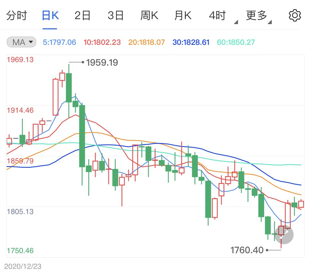Select the last red candlestick on the chart's right edge
The height and width of the screenshot is (273, 311).
[301, 204]
